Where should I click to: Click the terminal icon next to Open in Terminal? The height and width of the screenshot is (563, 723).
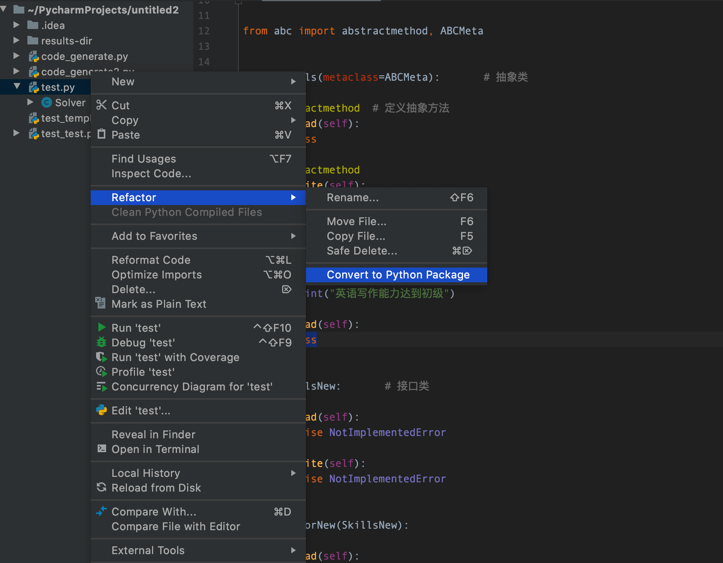click(x=101, y=449)
